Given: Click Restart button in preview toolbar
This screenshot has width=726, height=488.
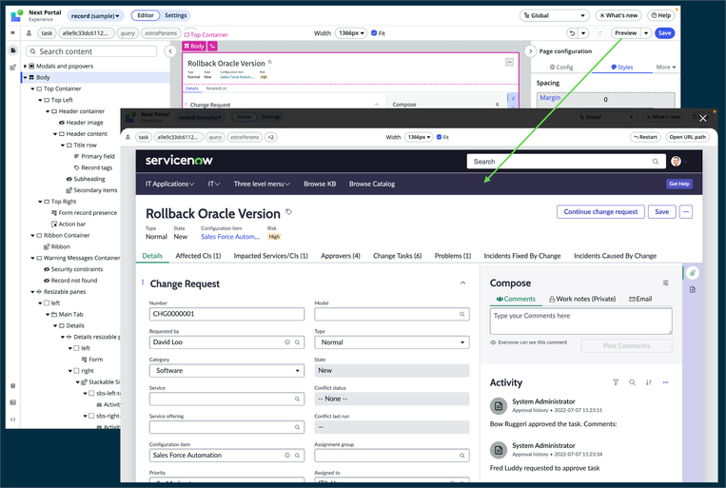Looking at the screenshot, I should (x=645, y=137).
